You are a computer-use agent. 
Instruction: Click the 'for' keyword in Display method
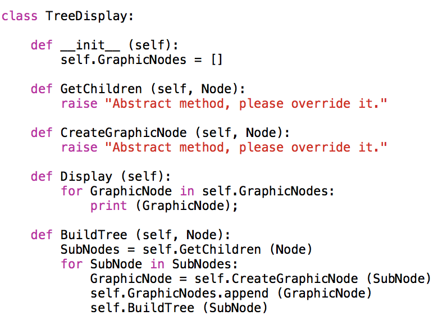point(71,191)
